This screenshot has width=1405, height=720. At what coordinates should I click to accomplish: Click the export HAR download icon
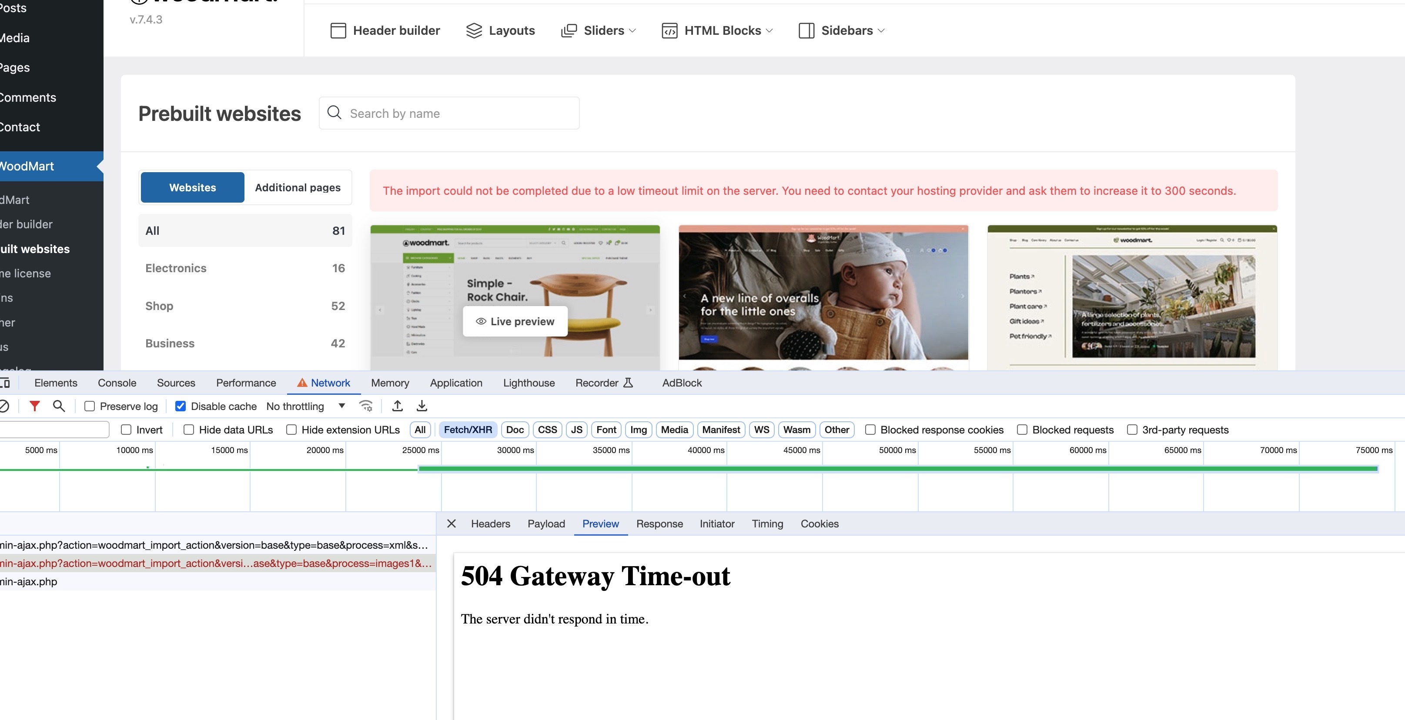point(421,406)
